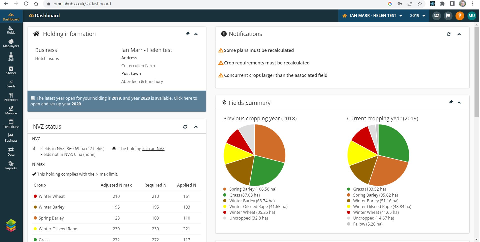Open the Reports section
This screenshot has height=242, width=480.
[11, 165]
